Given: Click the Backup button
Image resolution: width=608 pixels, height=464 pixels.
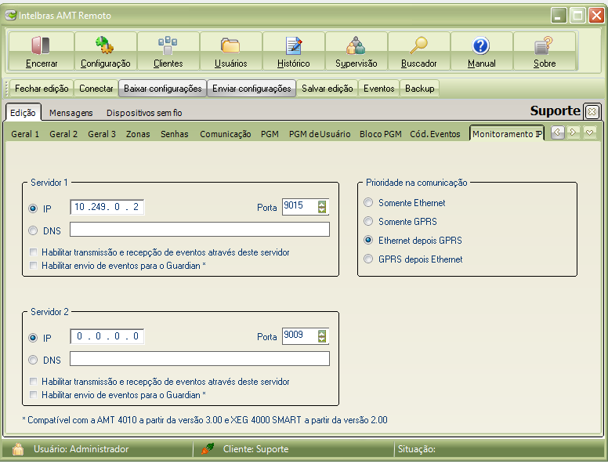Looking at the screenshot, I should pos(419,89).
